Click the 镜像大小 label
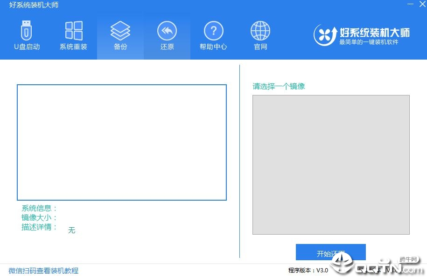The image size is (427, 277). 39,217
